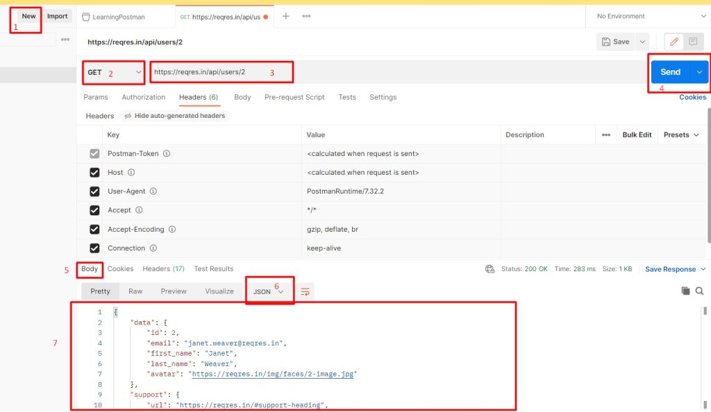
Task: Click the request URL input field
Action: [x=221, y=72]
